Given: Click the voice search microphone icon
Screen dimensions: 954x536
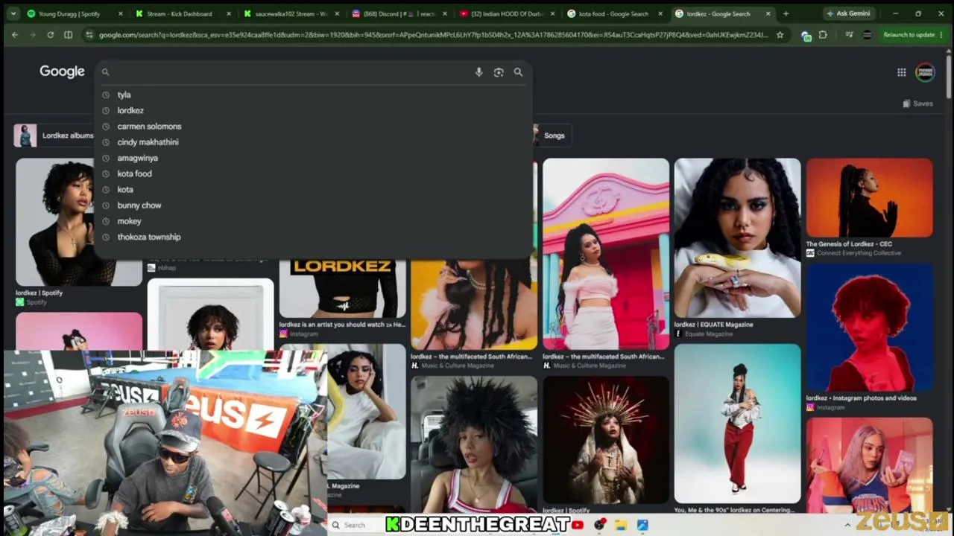Looking at the screenshot, I should point(478,72).
